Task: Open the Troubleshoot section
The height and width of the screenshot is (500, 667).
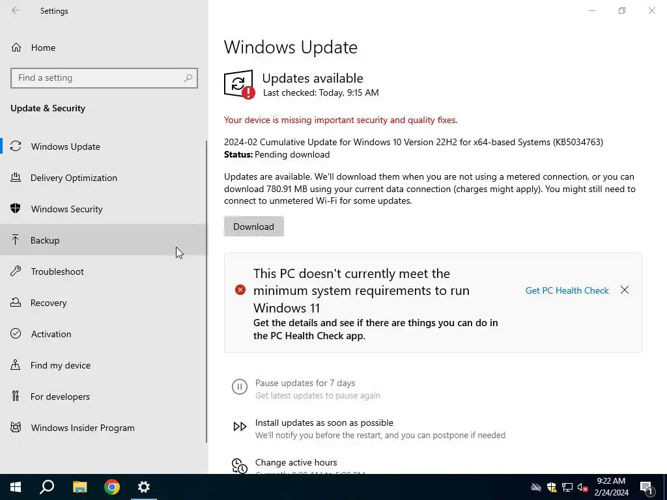Action: click(x=104, y=271)
